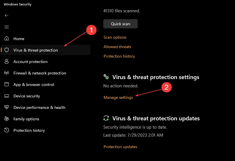Select Firewall & network protection in sidebar

coord(40,73)
